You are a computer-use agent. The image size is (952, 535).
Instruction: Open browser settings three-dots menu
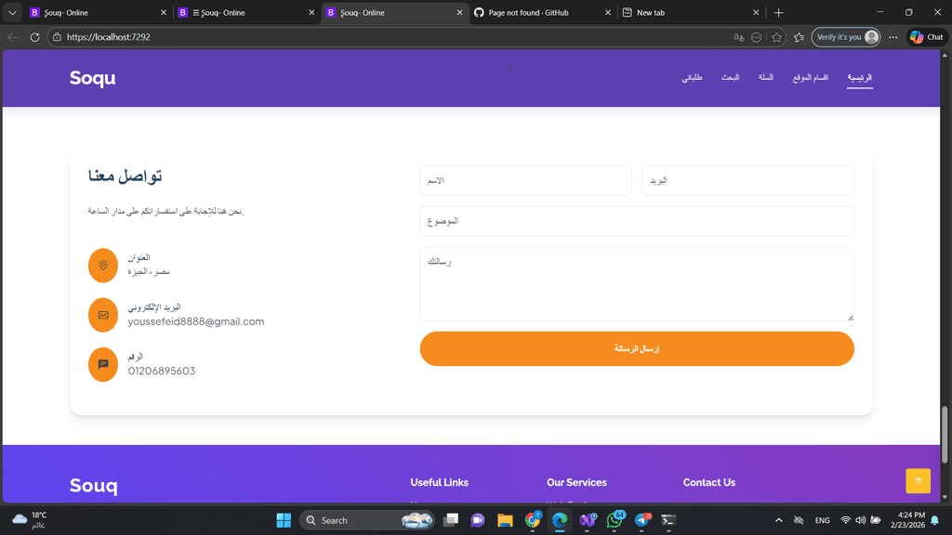(x=893, y=37)
